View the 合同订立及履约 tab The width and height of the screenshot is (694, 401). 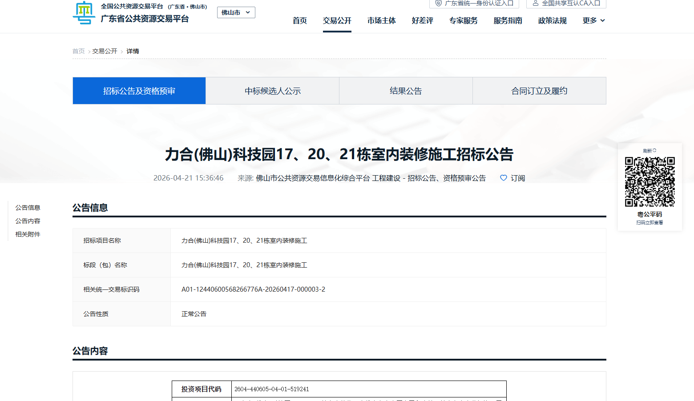click(x=539, y=91)
